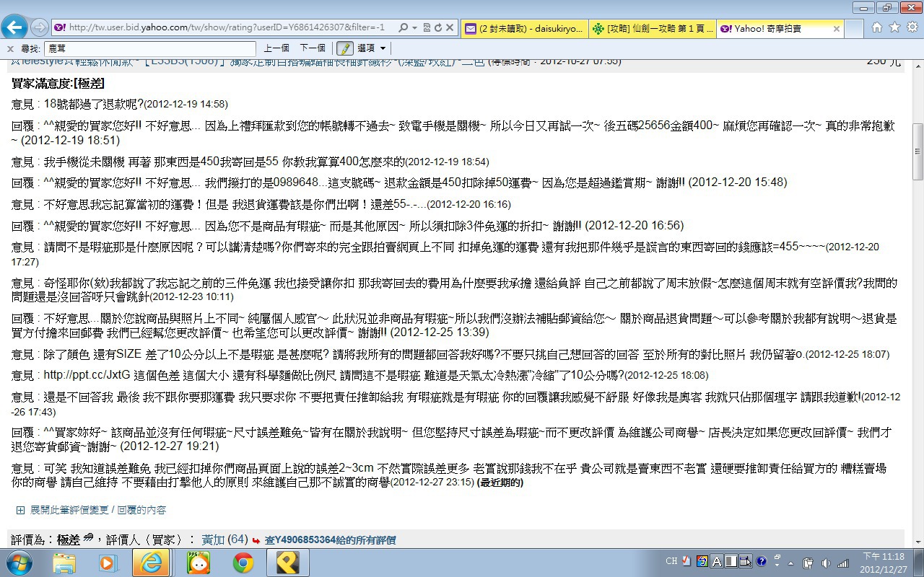The height and width of the screenshot is (577, 924).
Task: Click 查Y4906853364給的所有評價 link
Action: click(330, 540)
